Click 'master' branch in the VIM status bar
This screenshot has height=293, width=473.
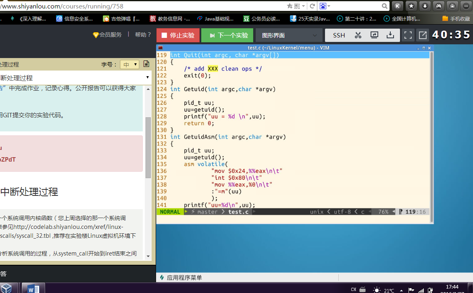click(x=207, y=212)
